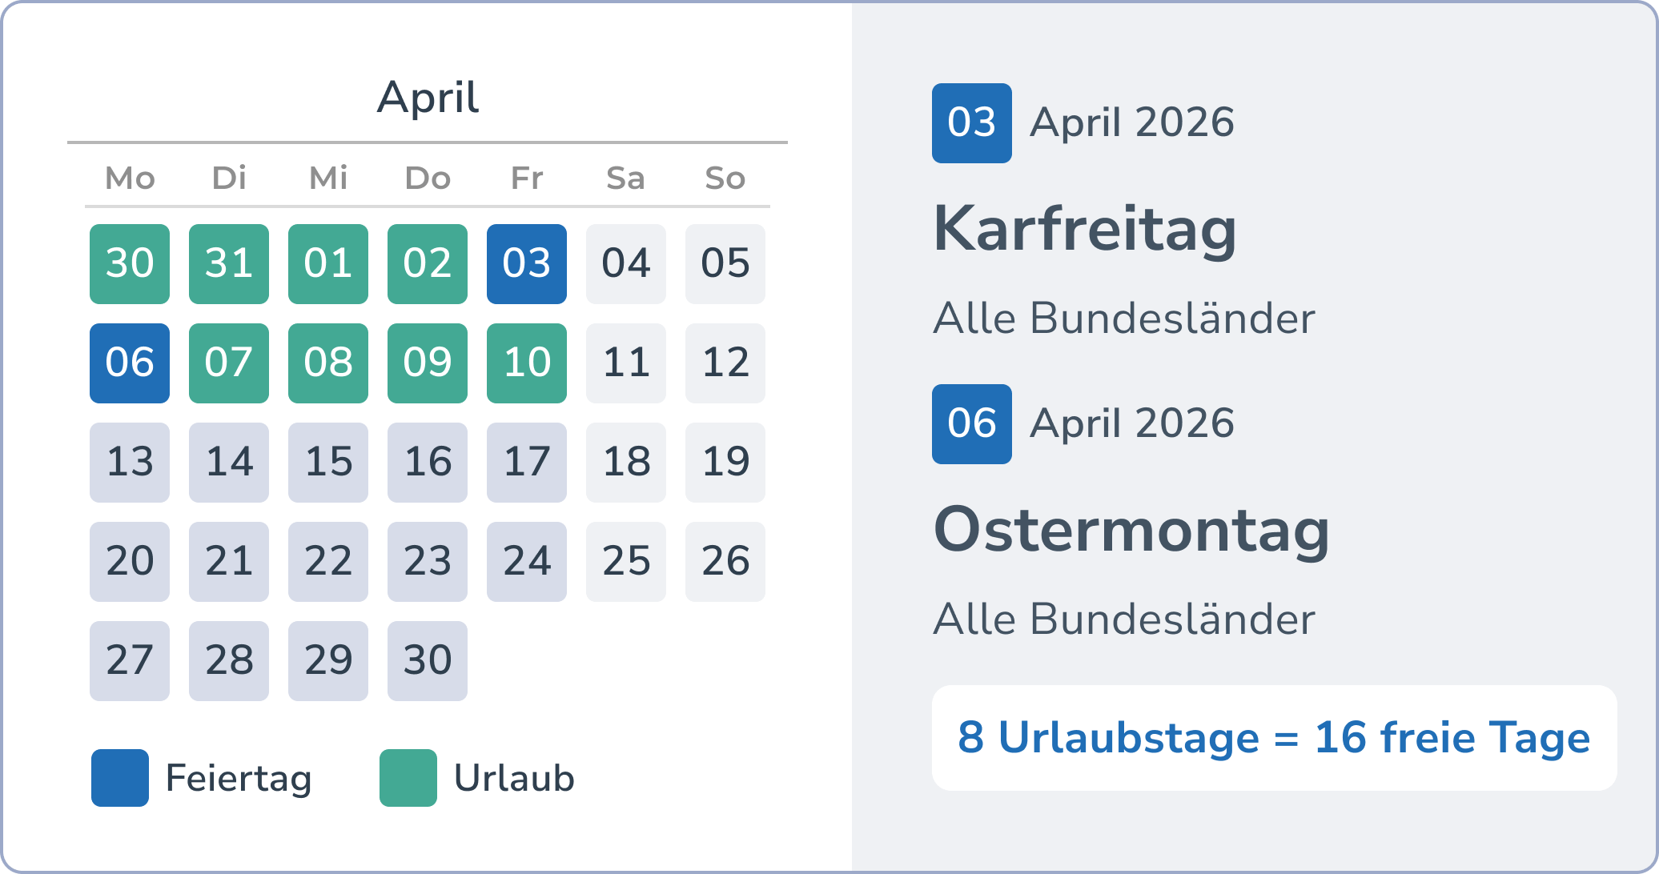Toggle vacation status on April 02

(427, 264)
